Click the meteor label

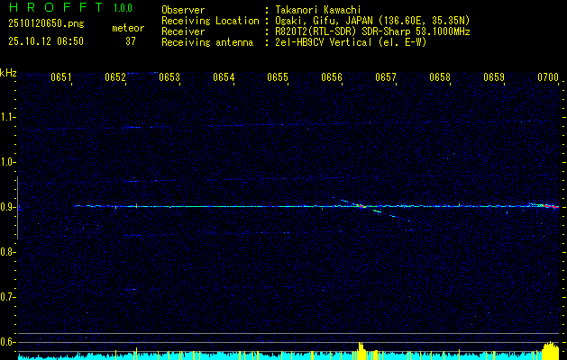point(128,28)
